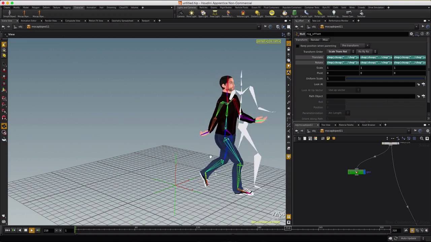Click the Distant Light shelf icon
The width and height of the screenshot is (431, 242).
click(x=257, y=14)
